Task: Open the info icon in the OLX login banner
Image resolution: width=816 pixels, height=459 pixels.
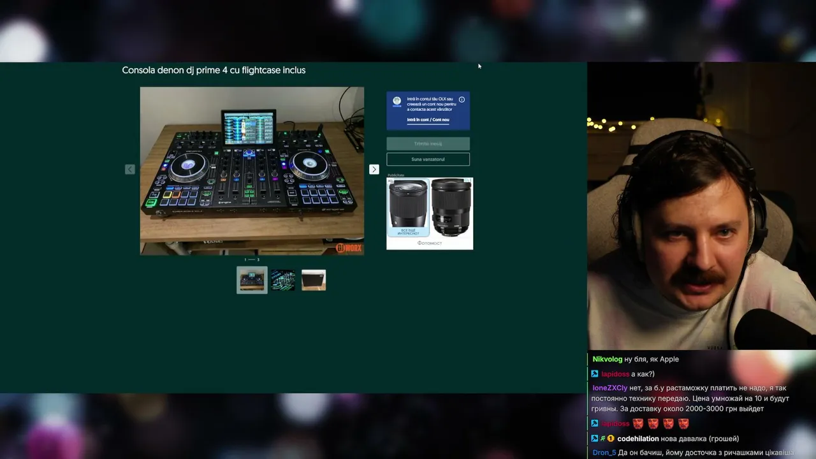Action: tap(462, 99)
